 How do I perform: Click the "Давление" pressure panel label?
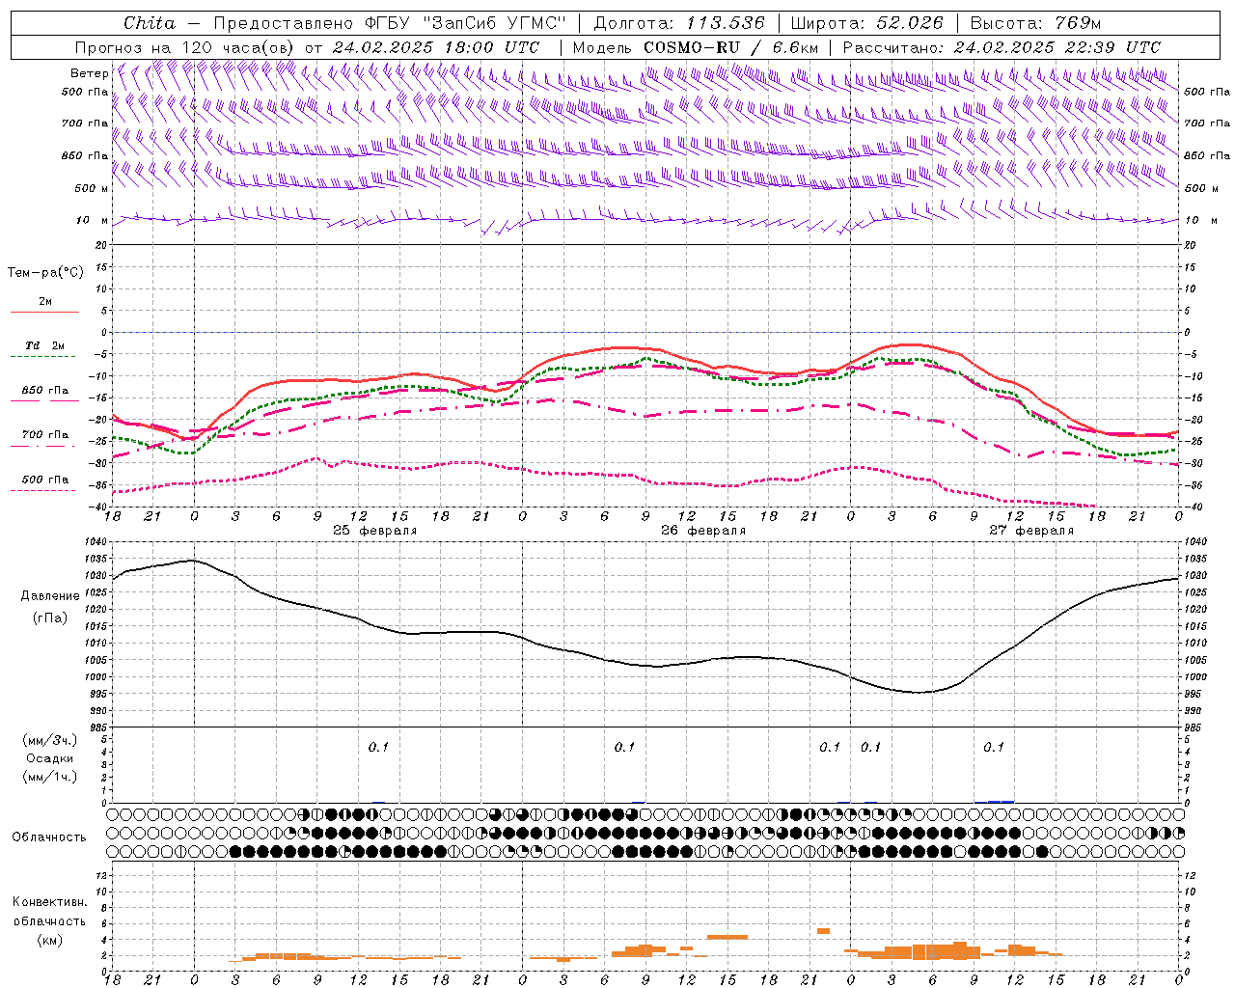point(50,596)
